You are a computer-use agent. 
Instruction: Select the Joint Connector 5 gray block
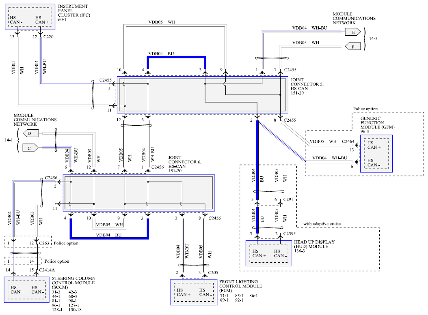coord(202,95)
